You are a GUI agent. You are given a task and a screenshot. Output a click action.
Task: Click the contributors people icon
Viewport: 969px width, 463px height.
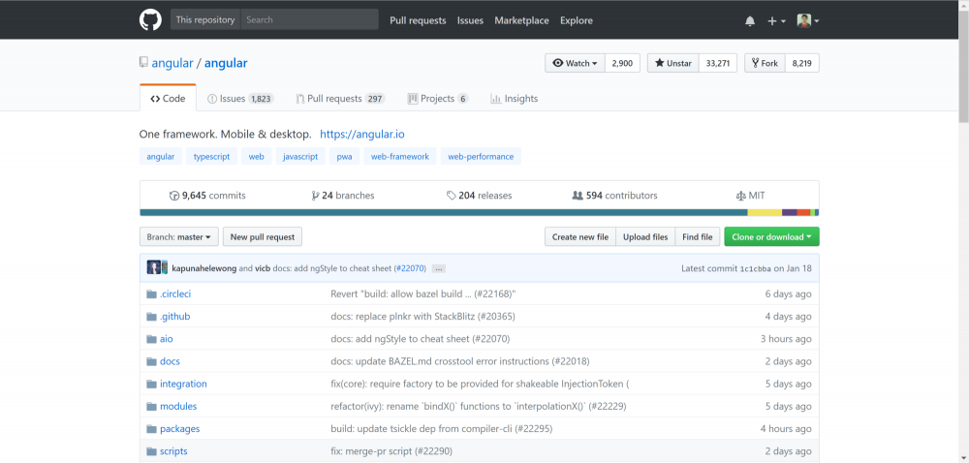point(578,196)
